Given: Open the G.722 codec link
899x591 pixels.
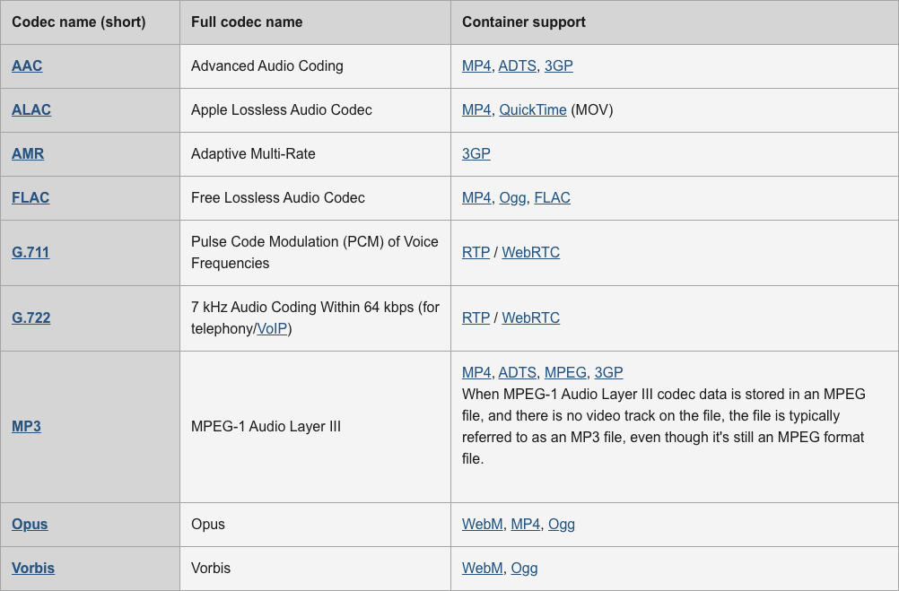Looking at the screenshot, I should pos(31,317).
